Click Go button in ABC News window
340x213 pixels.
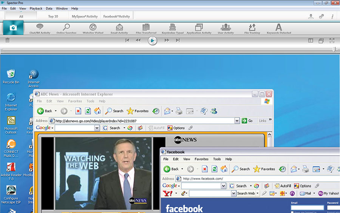(x=247, y=121)
